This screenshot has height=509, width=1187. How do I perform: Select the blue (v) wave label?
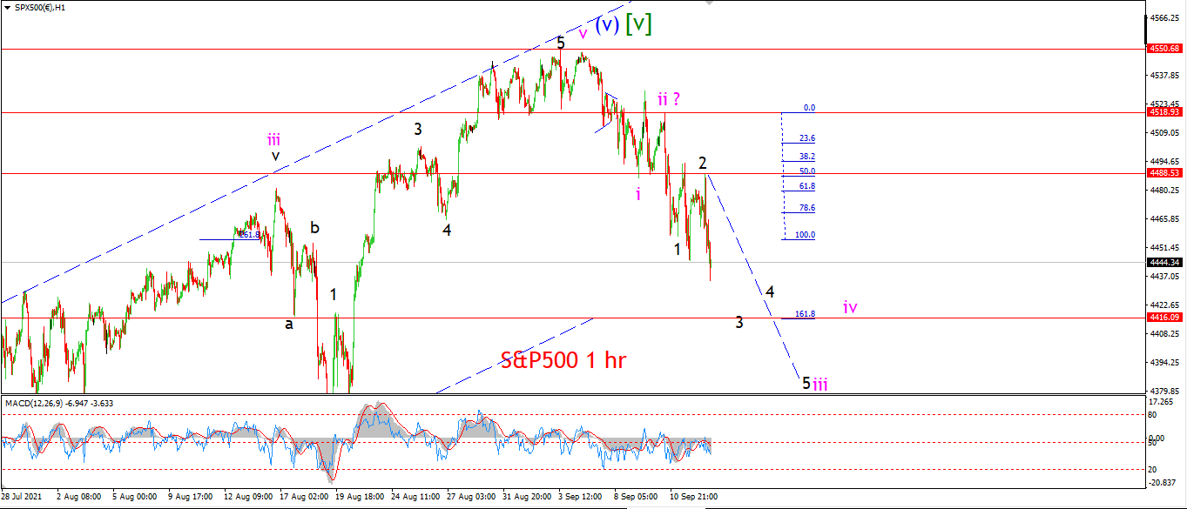tap(607, 23)
